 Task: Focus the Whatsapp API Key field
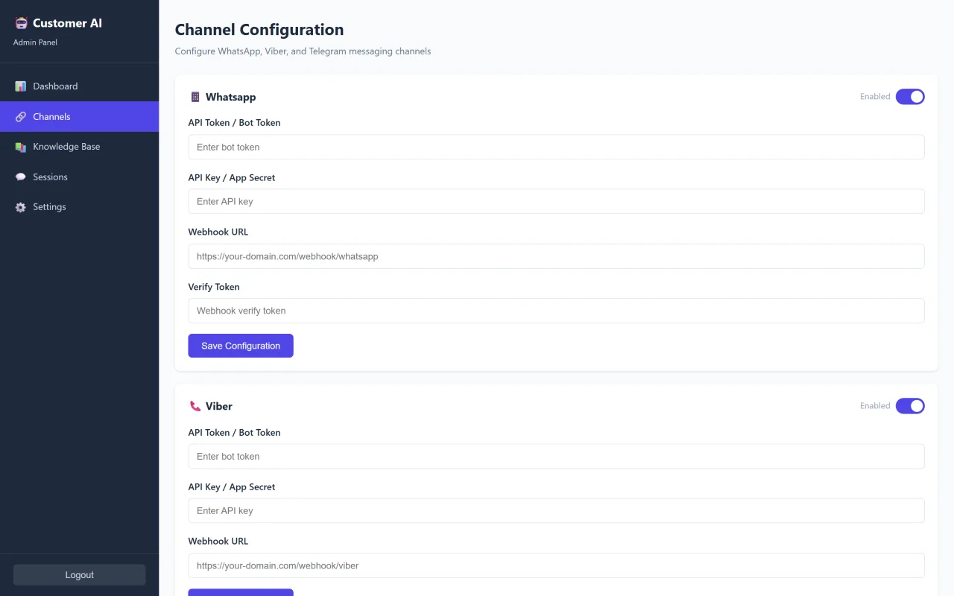(x=556, y=201)
